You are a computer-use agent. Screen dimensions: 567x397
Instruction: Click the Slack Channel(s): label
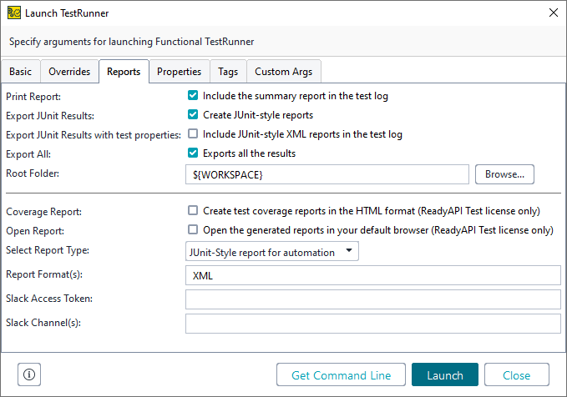click(43, 323)
